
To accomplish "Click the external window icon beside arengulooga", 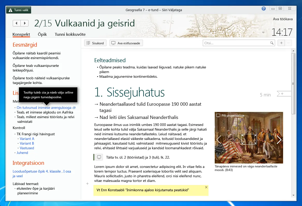I will 74,108.
